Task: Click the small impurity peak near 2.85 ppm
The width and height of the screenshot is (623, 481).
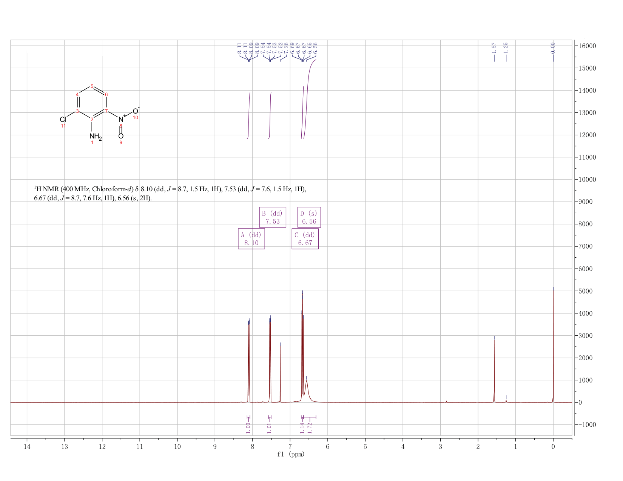Action: pos(446,401)
